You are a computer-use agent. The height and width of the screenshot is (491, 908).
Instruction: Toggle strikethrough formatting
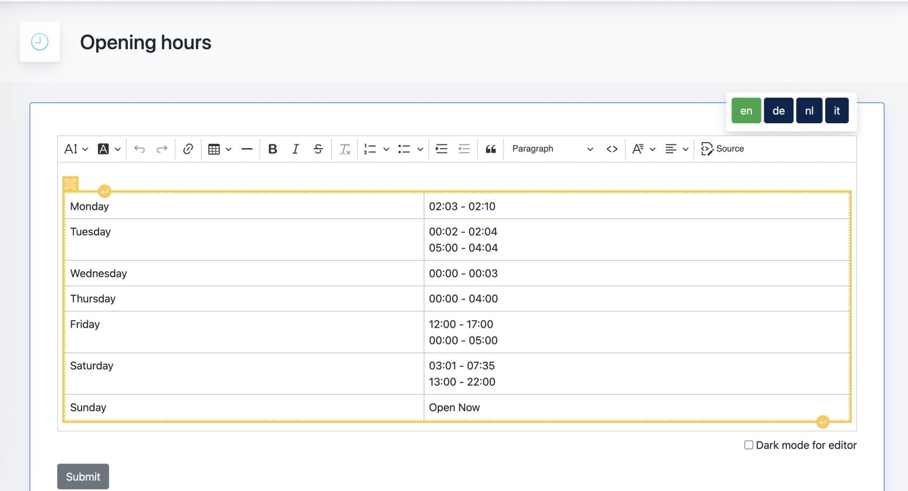318,149
